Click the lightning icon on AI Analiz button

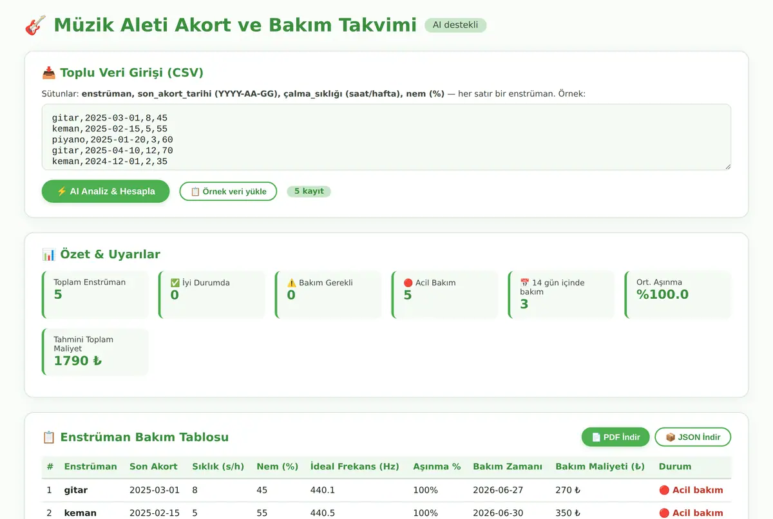62,191
